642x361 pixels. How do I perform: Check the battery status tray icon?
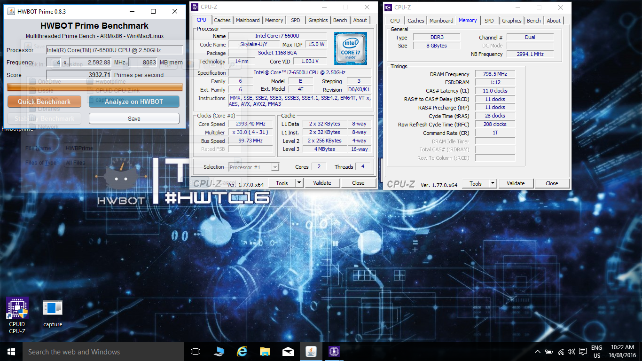pyautogui.click(x=549, y=352)
